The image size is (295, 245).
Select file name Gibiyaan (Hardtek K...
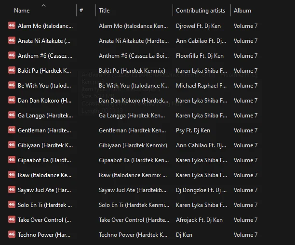point(45,145)
